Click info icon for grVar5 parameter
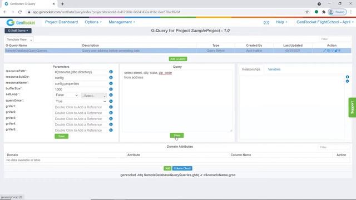Image resolution: width=356 pixels, height=200 pixels. 111,130
